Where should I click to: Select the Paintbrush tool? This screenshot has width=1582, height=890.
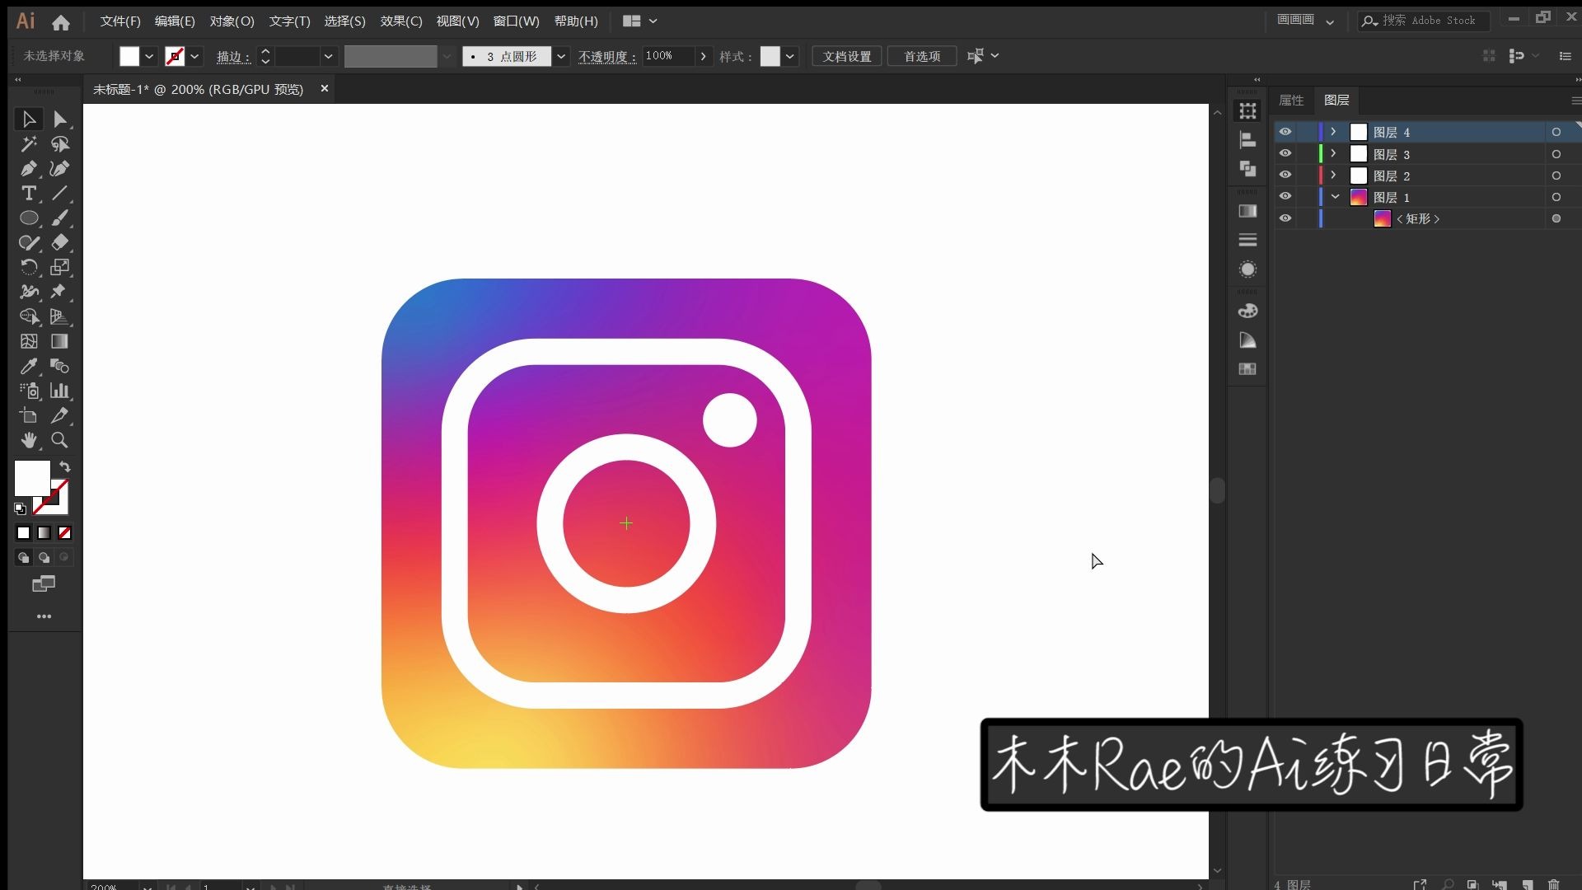pyautogui.click(x=59, y=218)
